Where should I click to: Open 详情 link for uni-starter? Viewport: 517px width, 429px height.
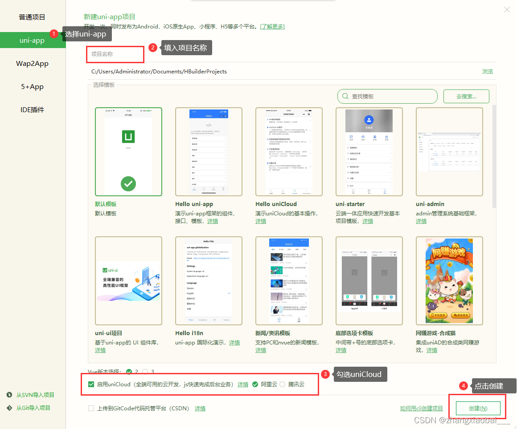368,221
